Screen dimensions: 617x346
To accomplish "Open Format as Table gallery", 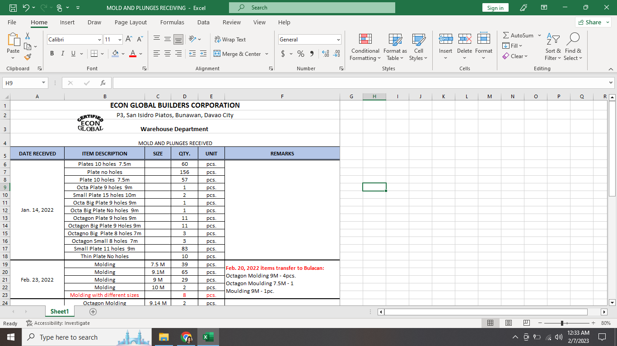I will click(395, 47).
